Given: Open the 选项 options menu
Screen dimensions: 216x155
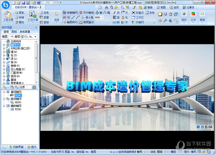Looking at the screenshot, I should 174,7.
